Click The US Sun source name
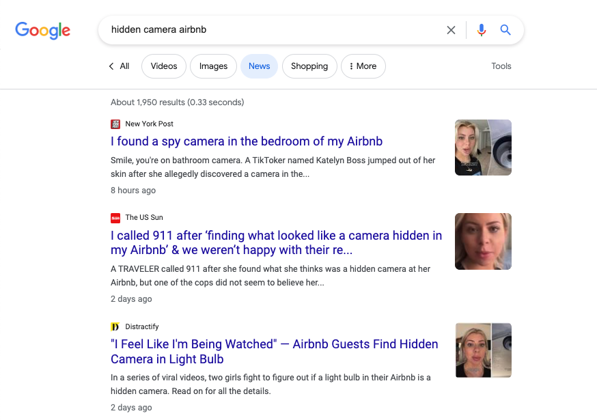 click(x=144, y=217)
